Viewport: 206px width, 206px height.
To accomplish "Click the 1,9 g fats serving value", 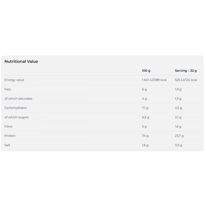I will [x=178, y=89].
